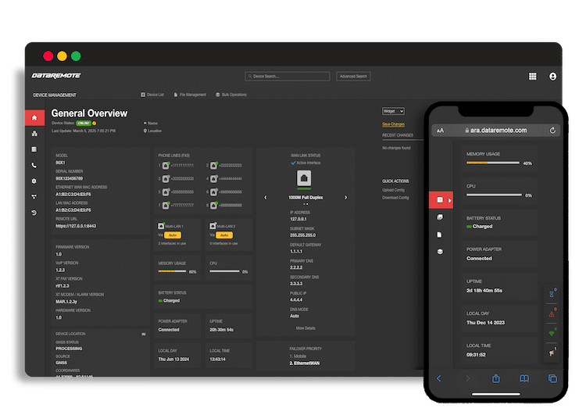The height and width of the screenshot is (419, 586).
Task: Click phone line 1 port icon
Action: pos(165,166)
